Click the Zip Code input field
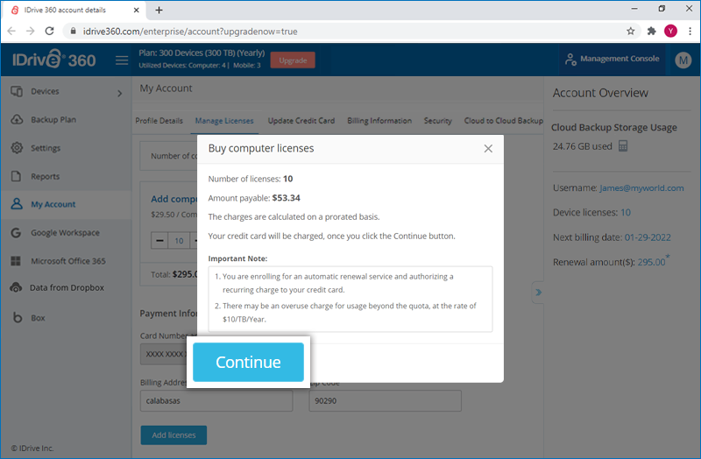This screenshot has width=701, height=459. coord(385,401)
